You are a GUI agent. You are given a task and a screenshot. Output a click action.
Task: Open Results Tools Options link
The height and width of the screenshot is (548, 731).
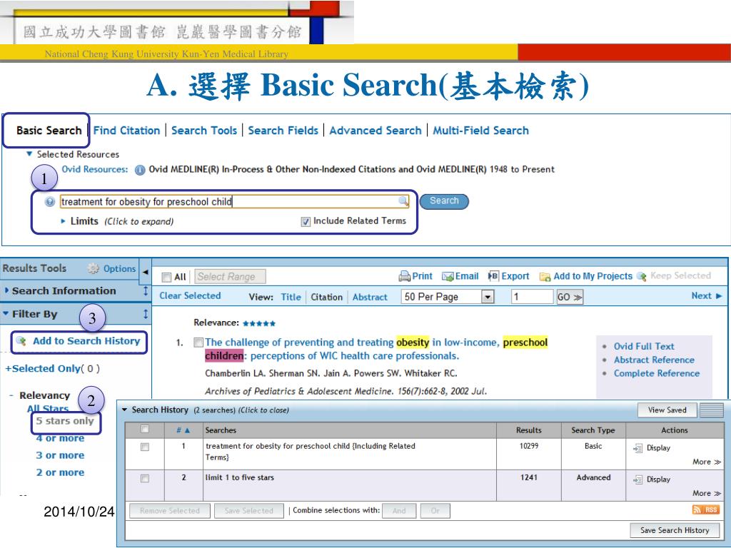[119, 269]
